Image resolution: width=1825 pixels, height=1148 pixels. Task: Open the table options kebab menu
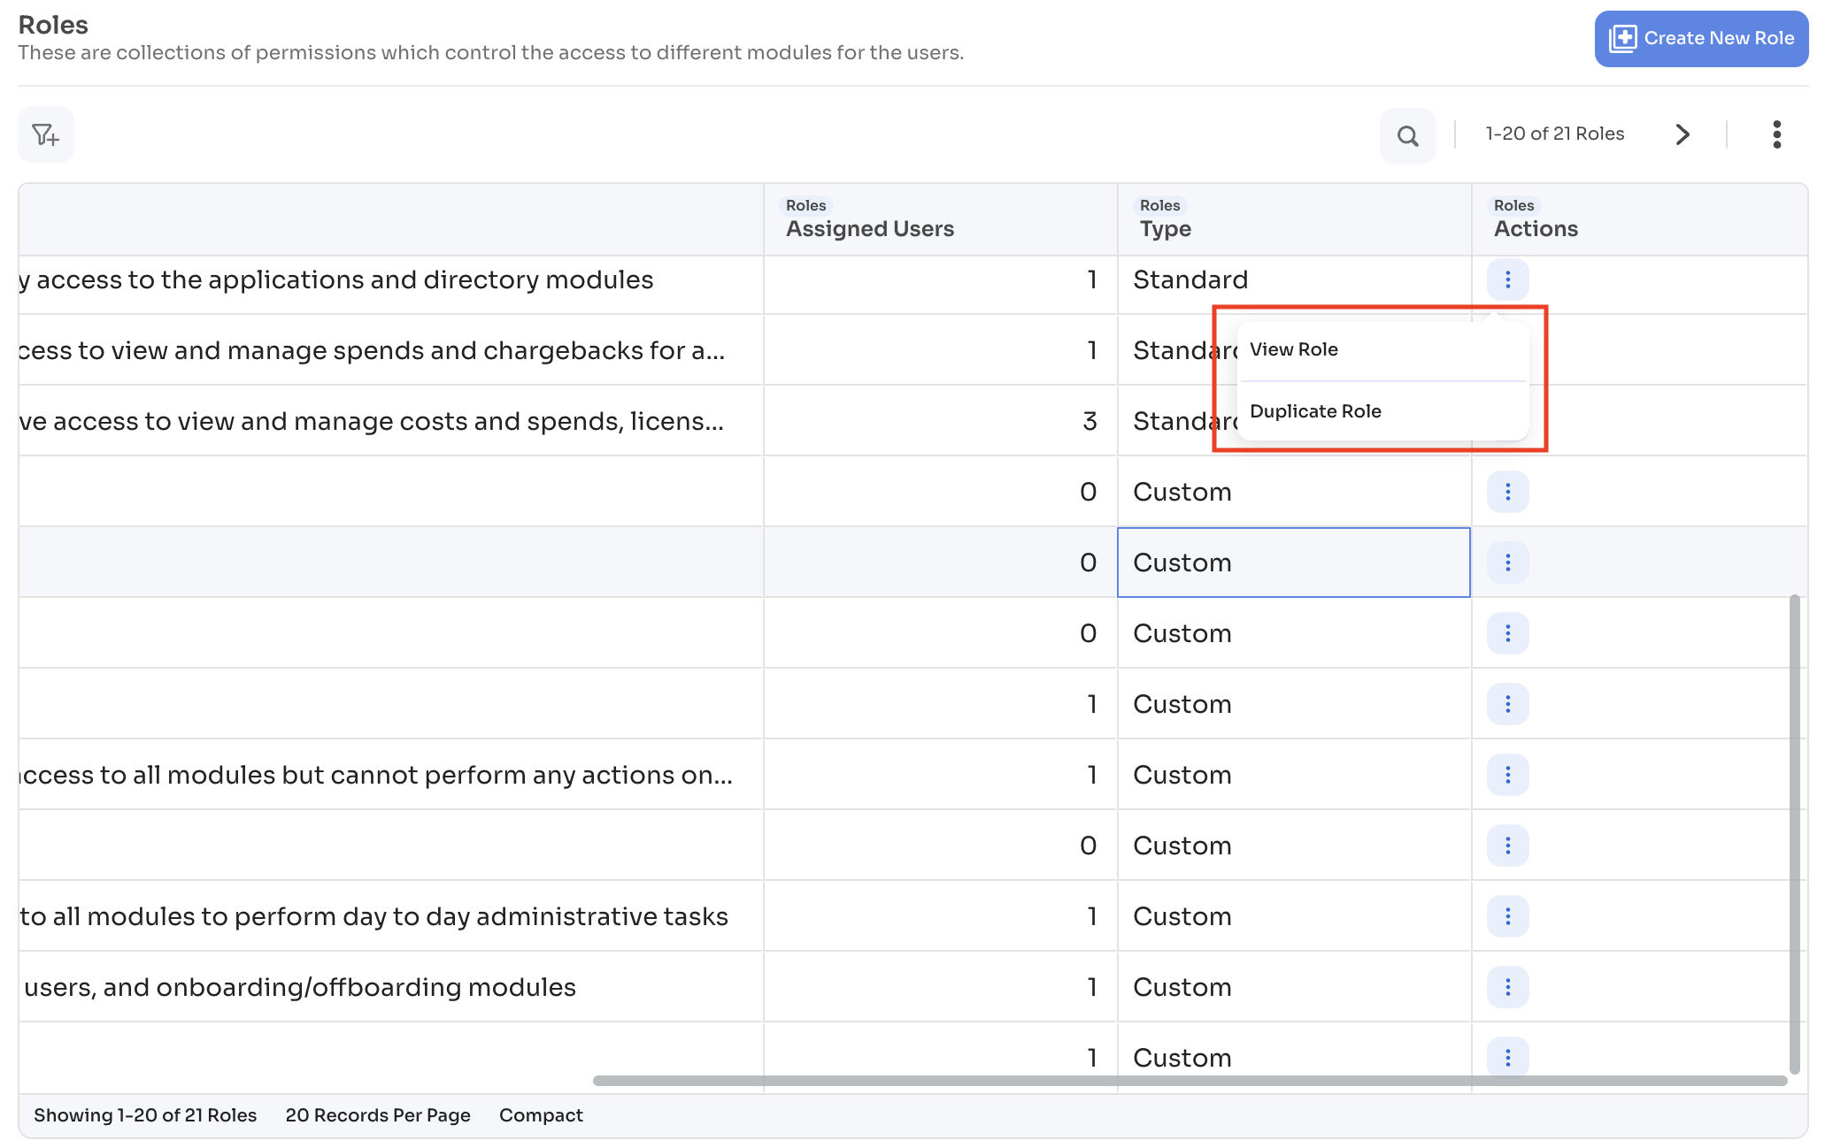click(x=1776, y=134)
